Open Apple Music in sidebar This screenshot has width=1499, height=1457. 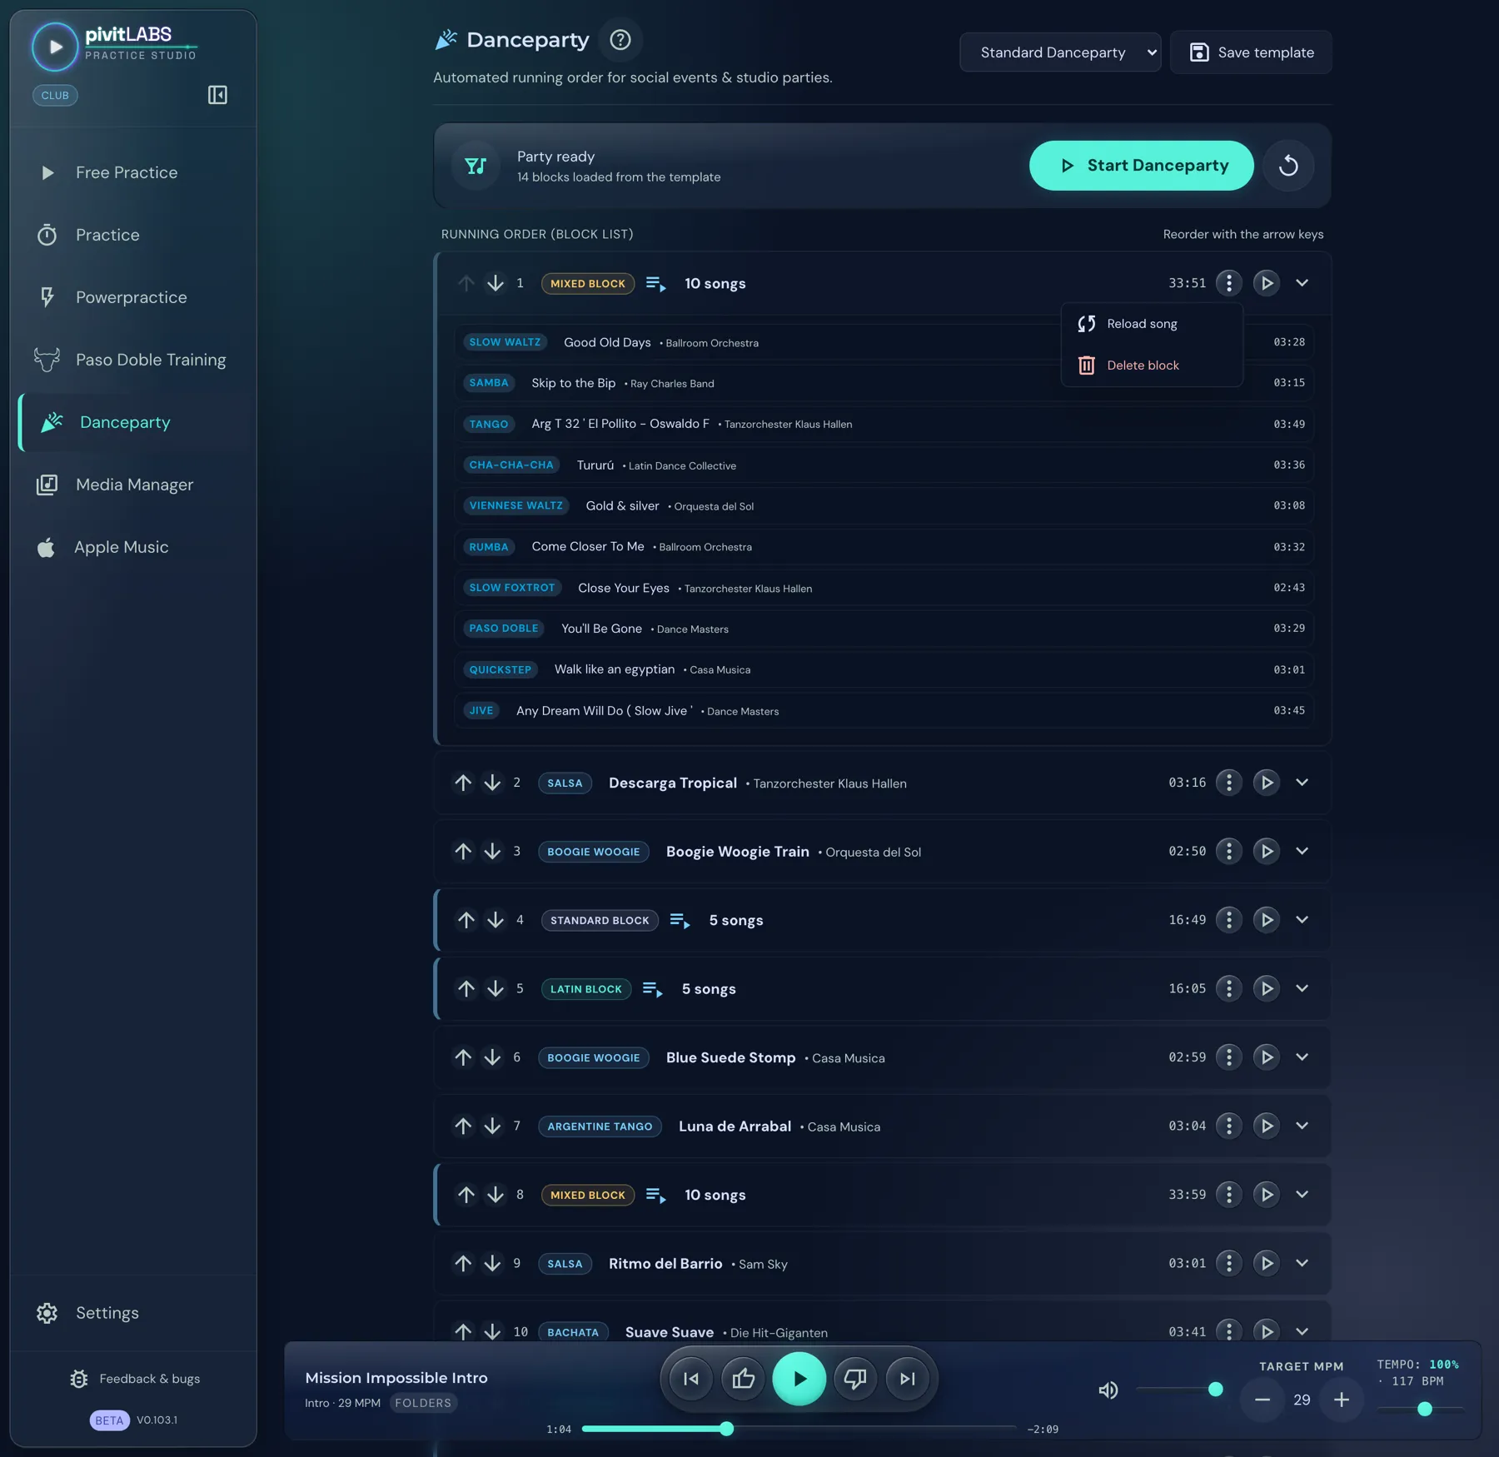(135, 547)
